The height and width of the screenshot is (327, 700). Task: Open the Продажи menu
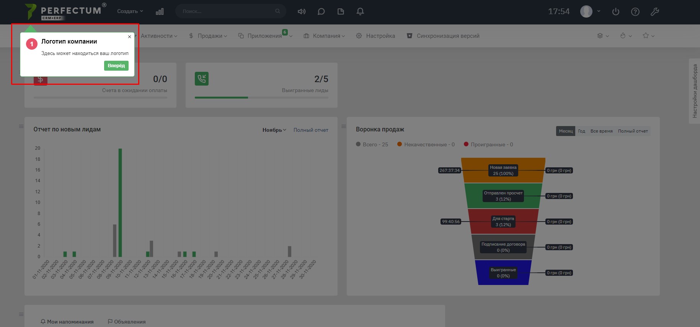click(208, 36)
